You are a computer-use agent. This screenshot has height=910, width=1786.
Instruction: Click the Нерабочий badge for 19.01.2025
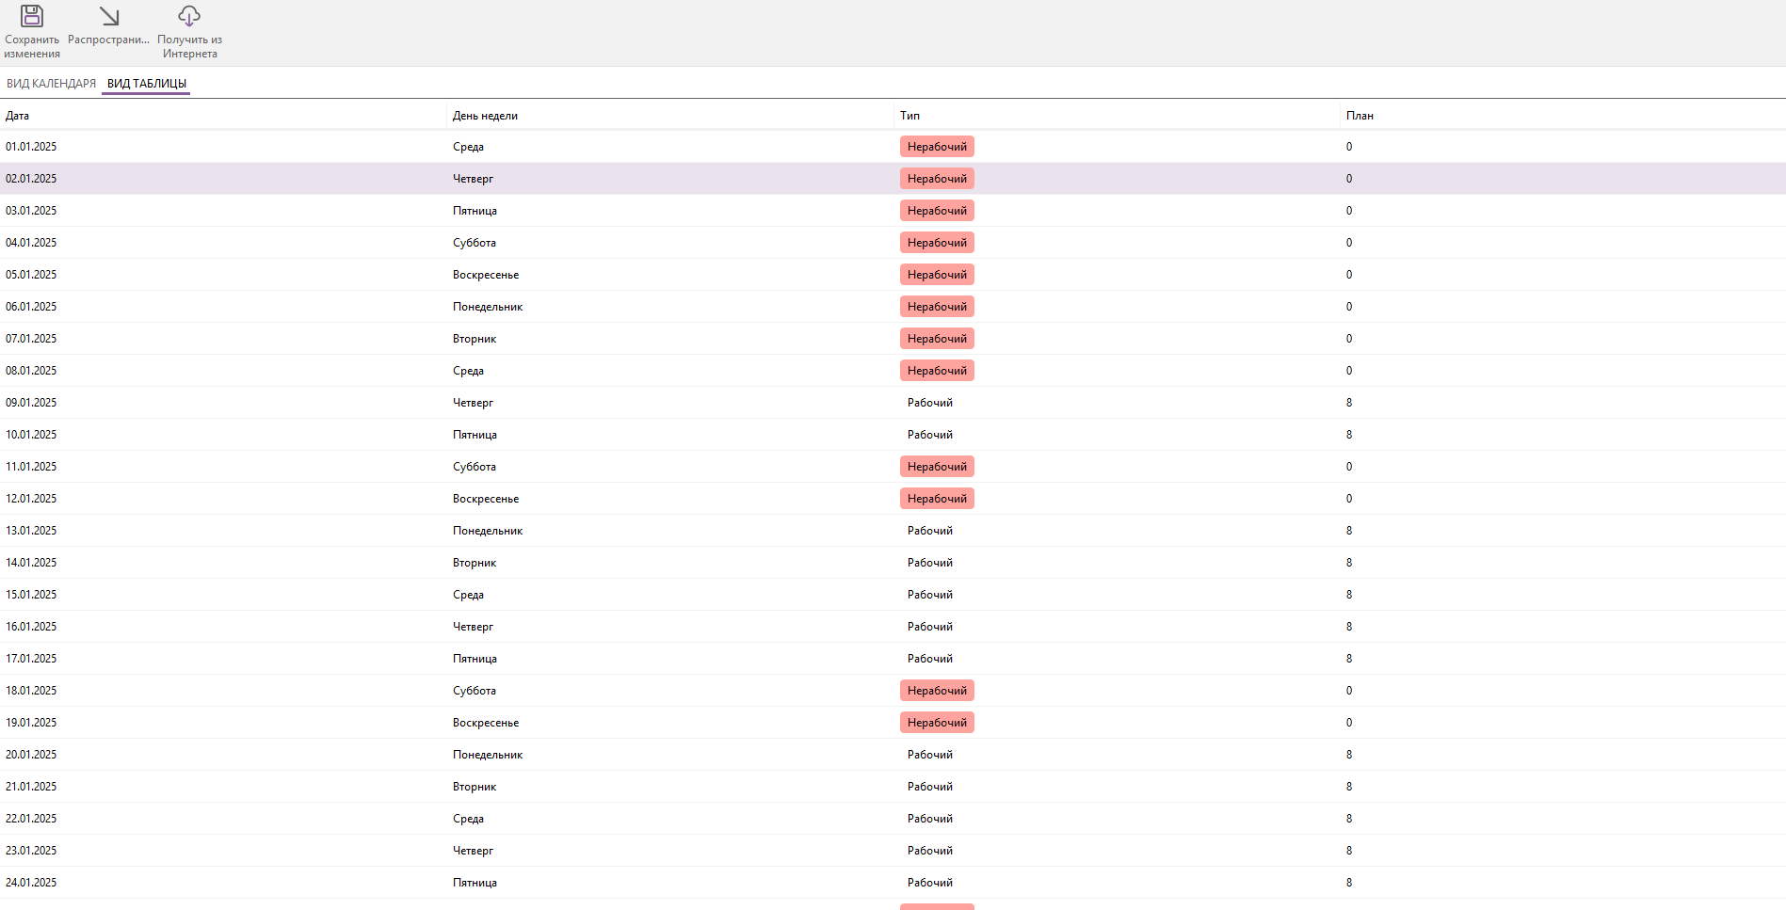[x=937, y=723]
